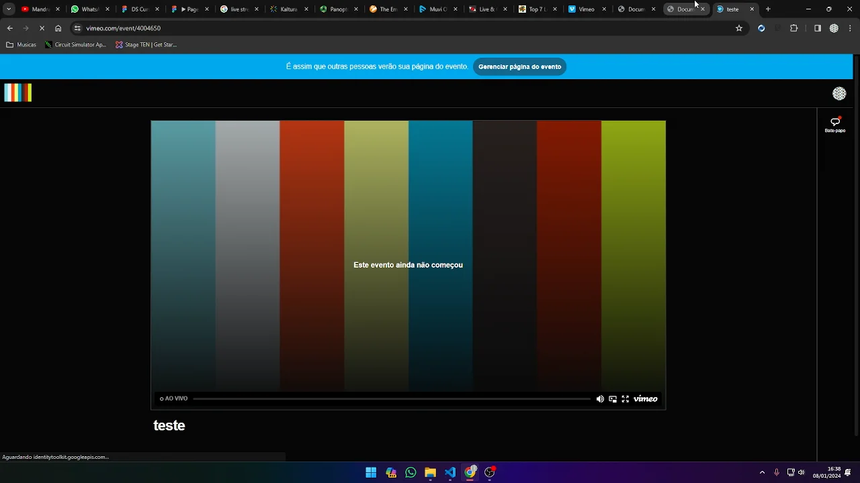Open Stage TEN bookmark

(x=146, y=45)
